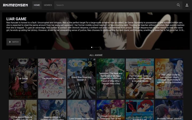Select the HOME tab
The width and height of the screenshot is (192, 120).
37,5
